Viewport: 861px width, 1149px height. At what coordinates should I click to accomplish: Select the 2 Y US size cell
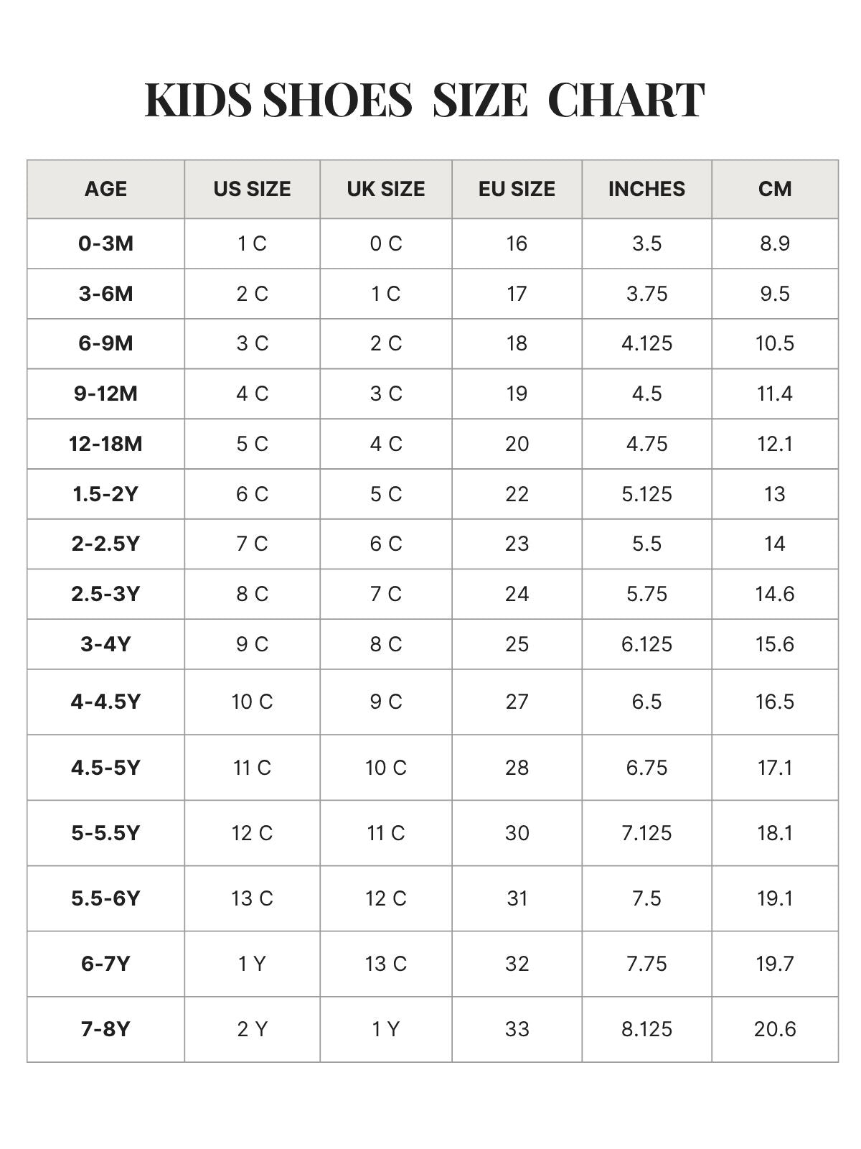coord(252,1029)
